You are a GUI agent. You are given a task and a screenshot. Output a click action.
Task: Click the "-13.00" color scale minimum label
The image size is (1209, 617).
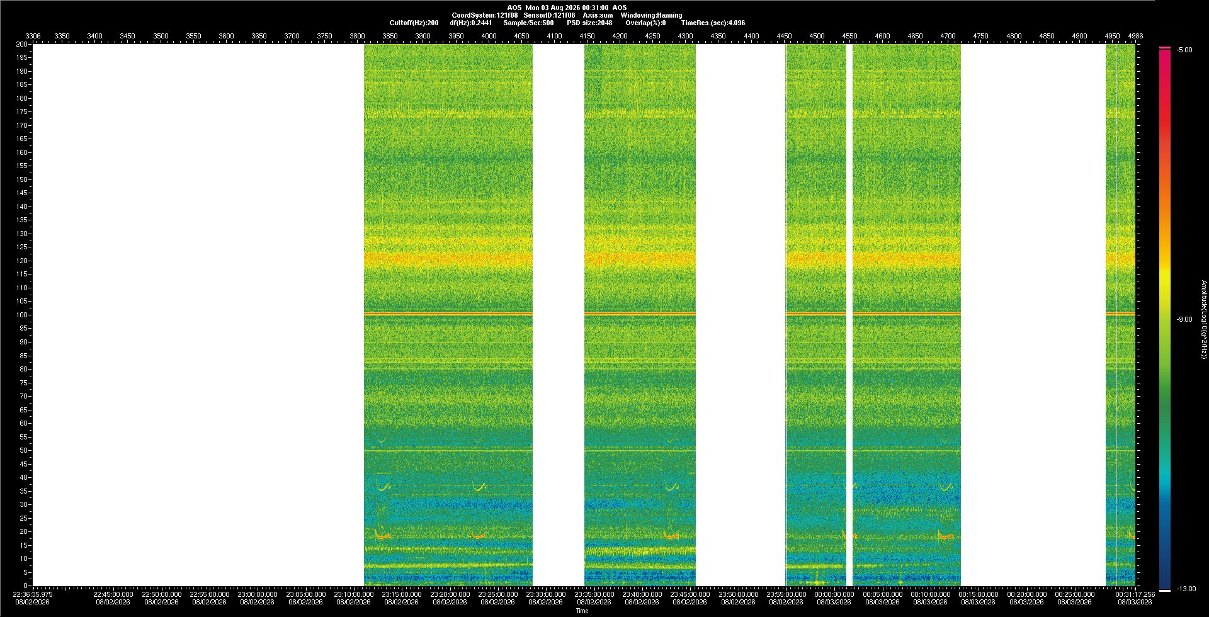click(1186, 589)
